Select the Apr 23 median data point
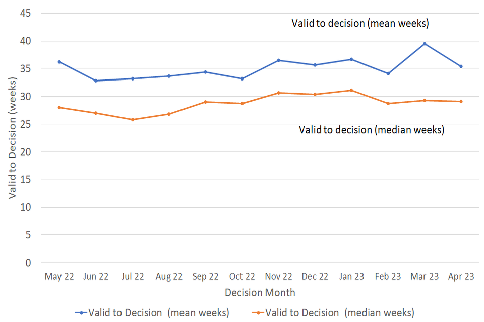Image resolution: width=484 pixels, height=322 pixels. click(461, 101)
